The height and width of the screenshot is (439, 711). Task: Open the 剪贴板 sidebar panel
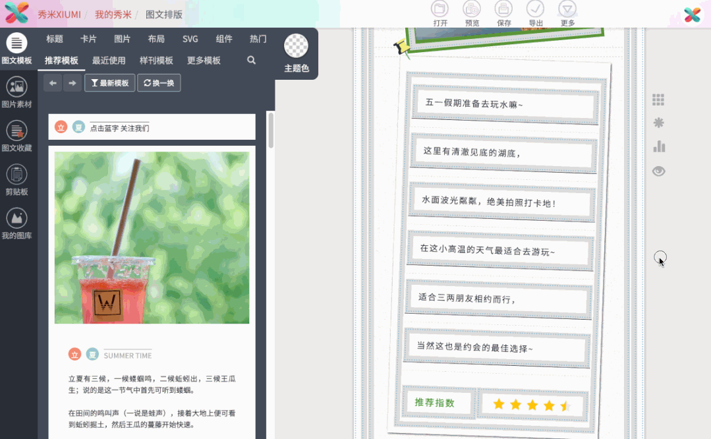click(16, 180)
